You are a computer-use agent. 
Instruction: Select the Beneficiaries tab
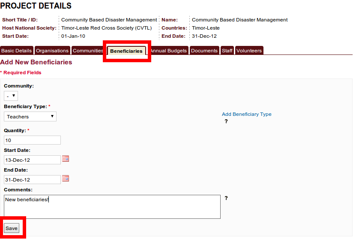[126, 51]
